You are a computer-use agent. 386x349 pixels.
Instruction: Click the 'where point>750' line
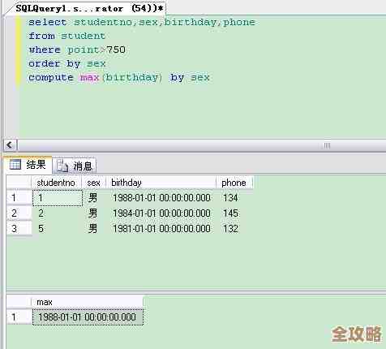click(x=77, y=50)
